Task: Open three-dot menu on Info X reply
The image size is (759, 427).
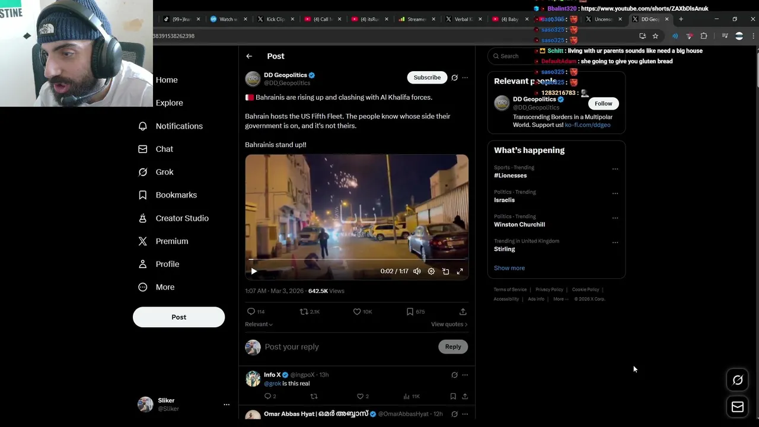Action: click(465, 375)
